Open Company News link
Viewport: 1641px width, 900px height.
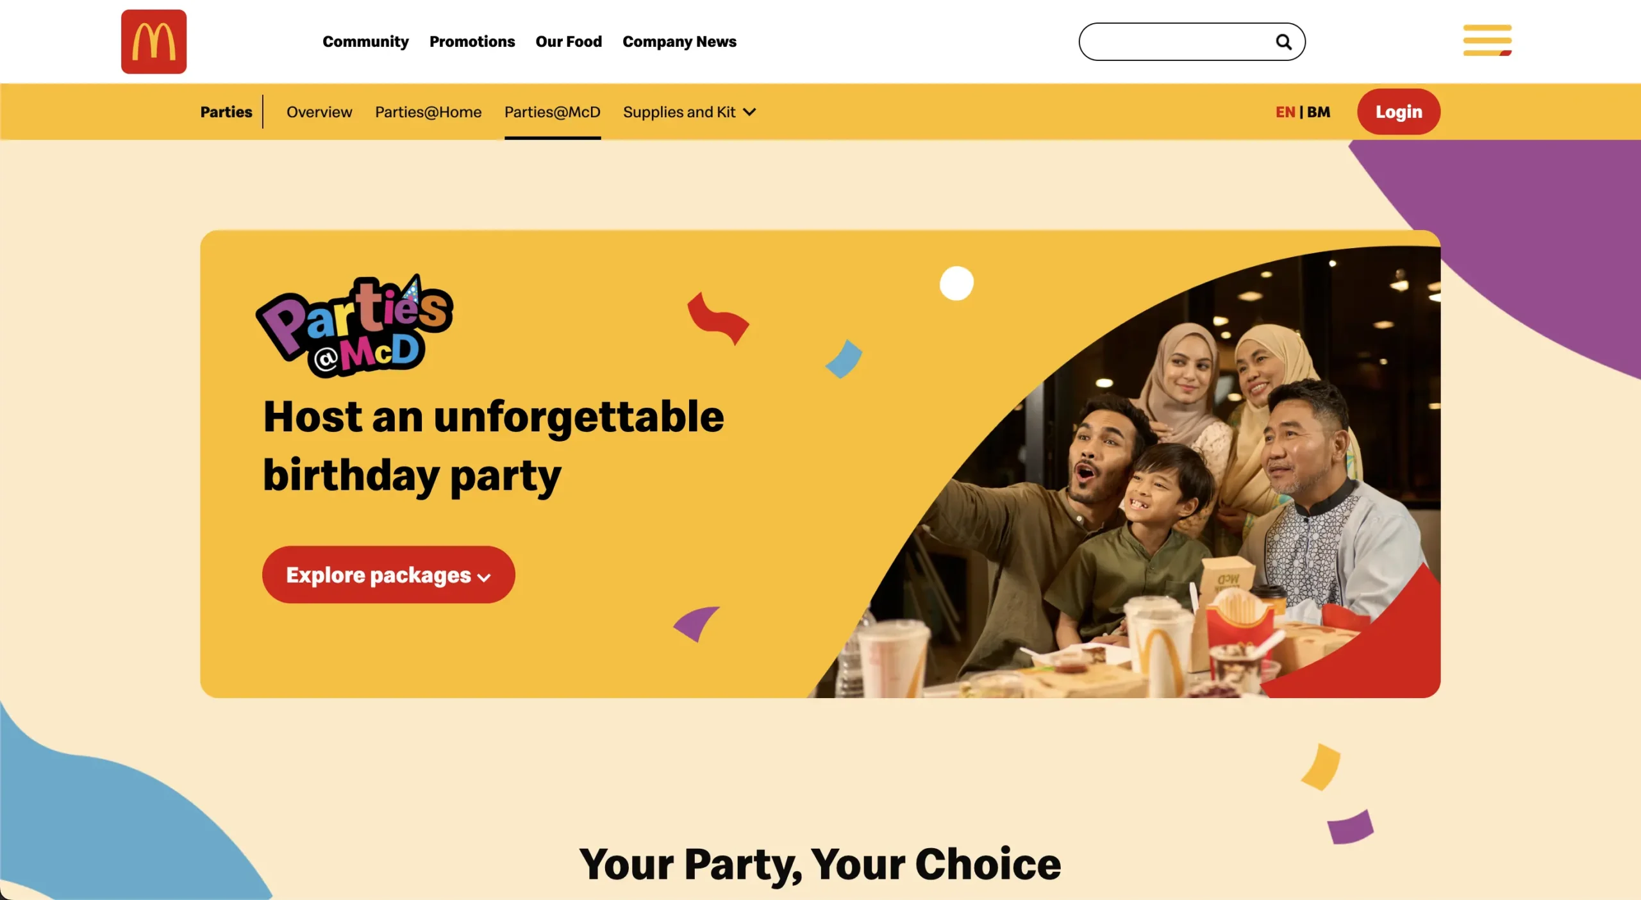click(x=679, y=42)
